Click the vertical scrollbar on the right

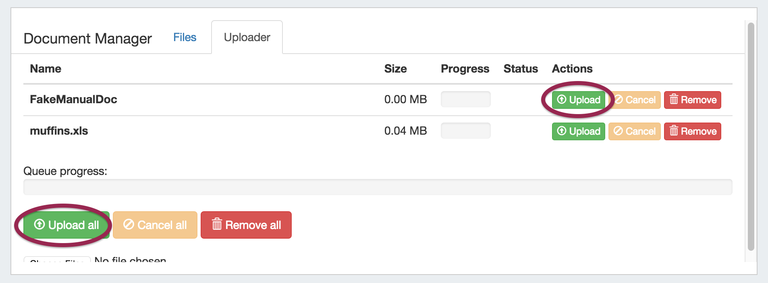pos(751,137)
